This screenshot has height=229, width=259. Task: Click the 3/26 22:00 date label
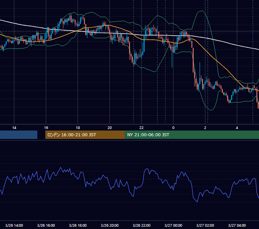[142, 225]
